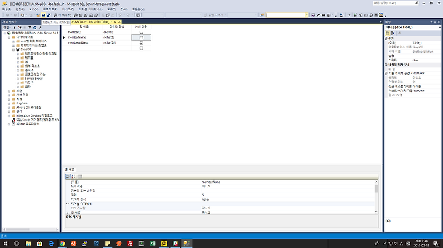Click the Set Primary Key wrench icon in toolbar

click(x=319, y=15)
